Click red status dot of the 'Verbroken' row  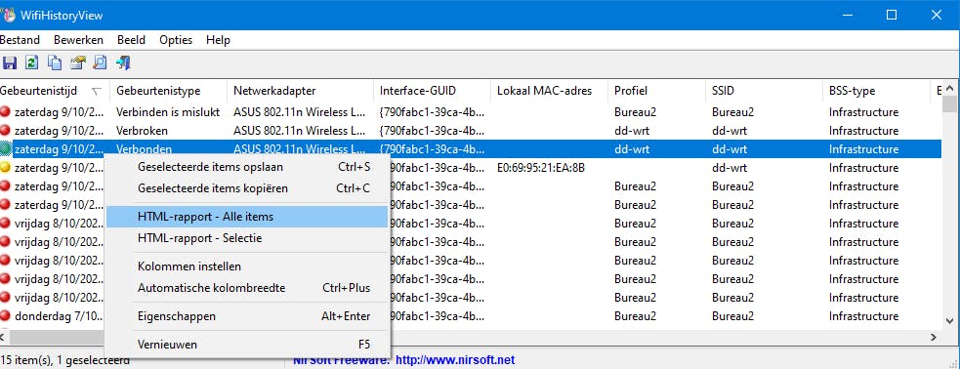(x=6, y=131)
